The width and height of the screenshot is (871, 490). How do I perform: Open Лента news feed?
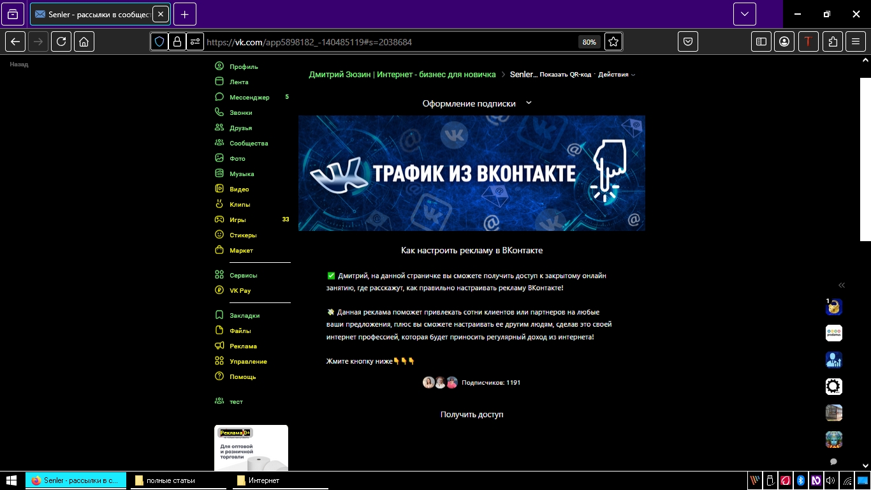(238, 82)
